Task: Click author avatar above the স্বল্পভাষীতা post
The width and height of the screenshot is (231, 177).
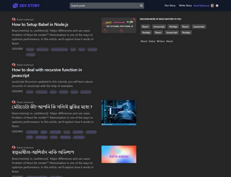Action: click(x=14, y=147)
